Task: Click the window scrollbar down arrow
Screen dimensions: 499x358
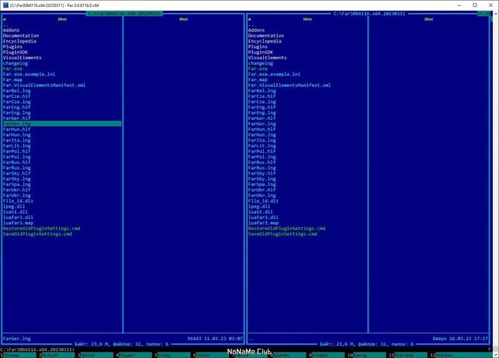Action: (x=496, y=355)
